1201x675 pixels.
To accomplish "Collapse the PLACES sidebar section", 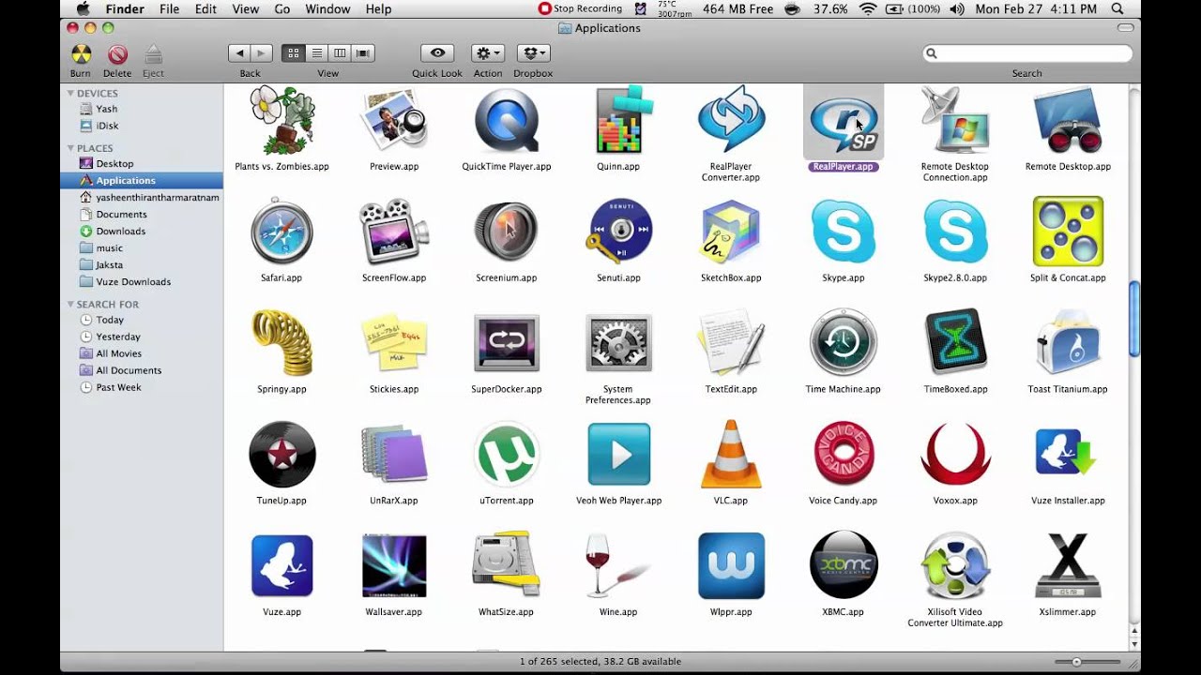I will tap(70, 148).
